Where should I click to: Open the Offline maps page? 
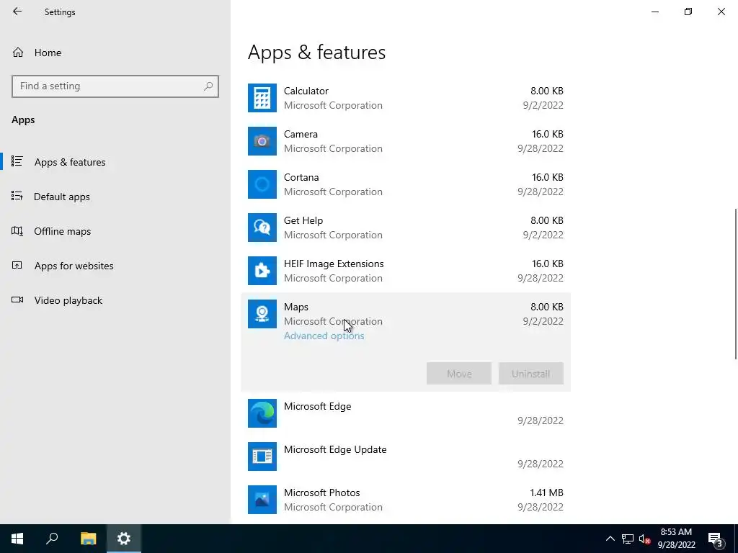(x=62, y=231)
